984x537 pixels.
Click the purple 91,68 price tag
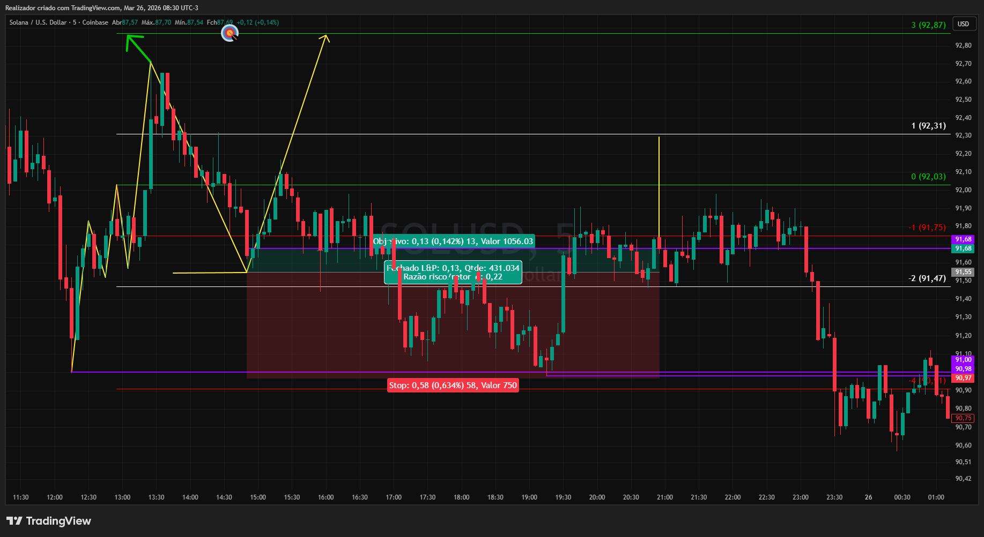[x=963, y=239]
